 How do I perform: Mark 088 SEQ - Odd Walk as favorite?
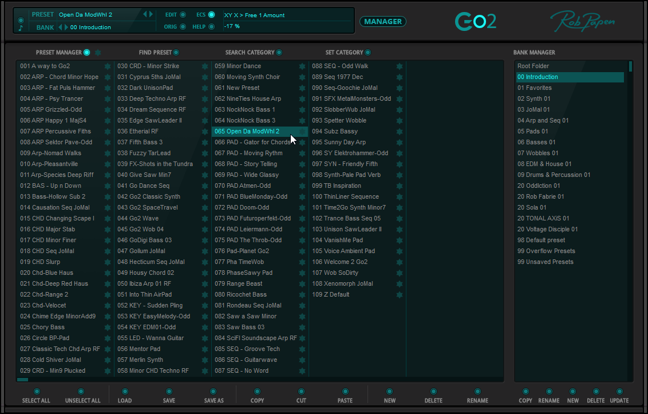pos(399,66)
